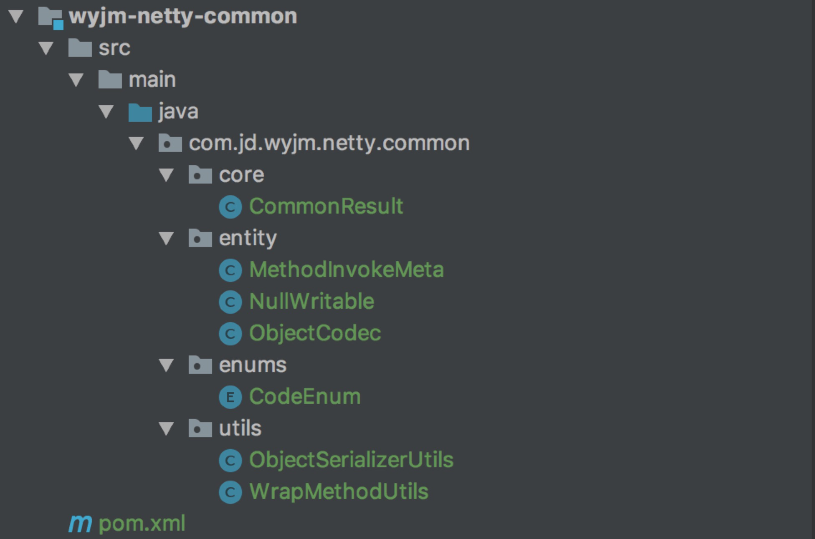Click the class icon next to MethodInvokeMeta
This screenshot has width=815, height=539.
point(230,270)
